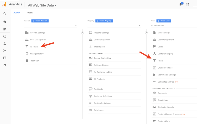Click the Create Account button
Viewport: 197px width, 124px height.
pos(40,21)
